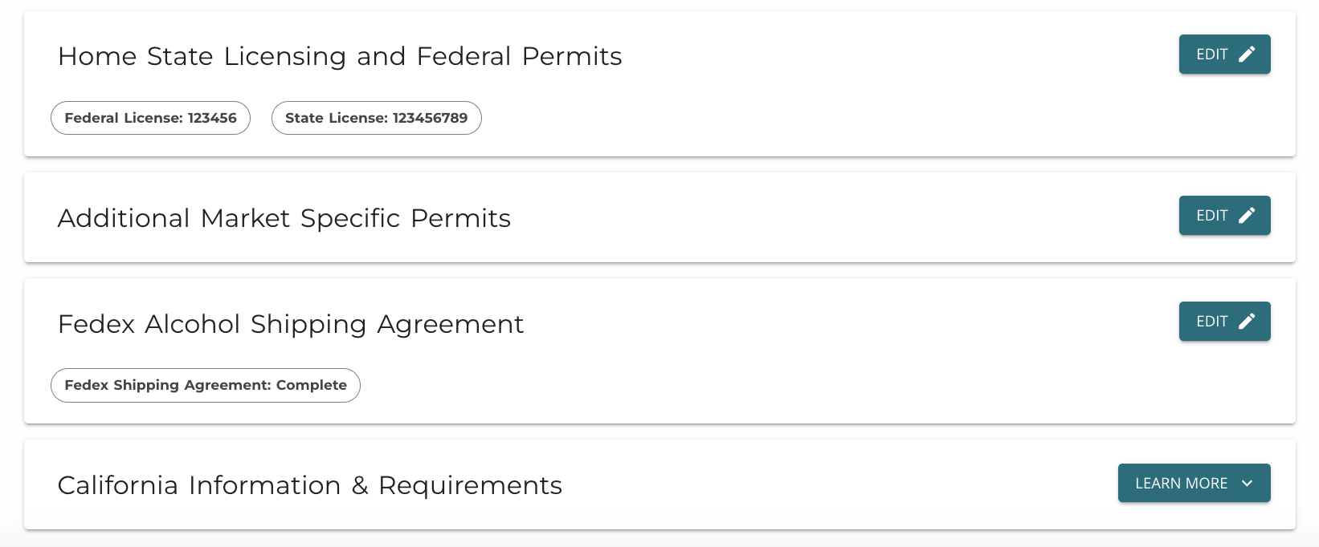This screenshot has width=1319, height=547.
Task: Select the Fedex Alcohol Shipping Agreement title
Action: click(290, 324)
